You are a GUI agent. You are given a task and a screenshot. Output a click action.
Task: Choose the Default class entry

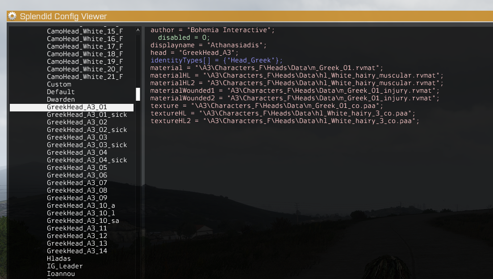(61, 92)
